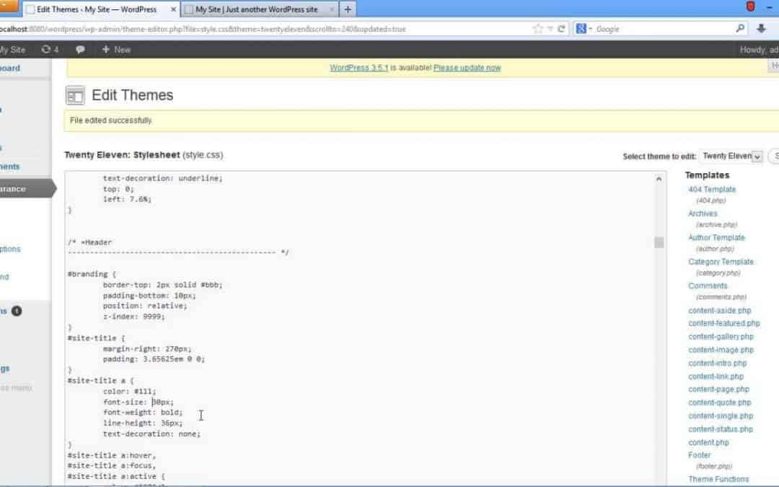
Task: Open the Theme Functions template
Action: tap(718, 479)
